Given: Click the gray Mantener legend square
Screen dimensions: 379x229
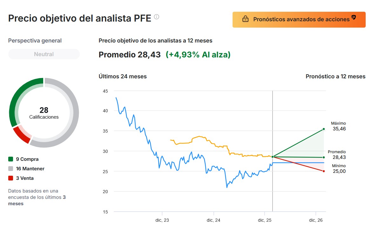Looking at the screenshot, I should tap(11, 169).
